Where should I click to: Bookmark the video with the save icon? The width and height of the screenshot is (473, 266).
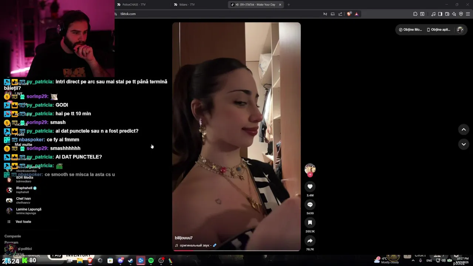(x=310, y=223)
